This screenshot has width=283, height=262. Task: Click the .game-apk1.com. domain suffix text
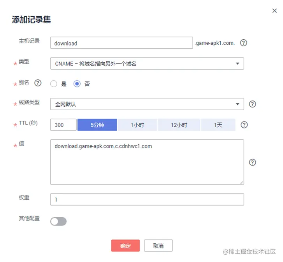coord(214,43)
